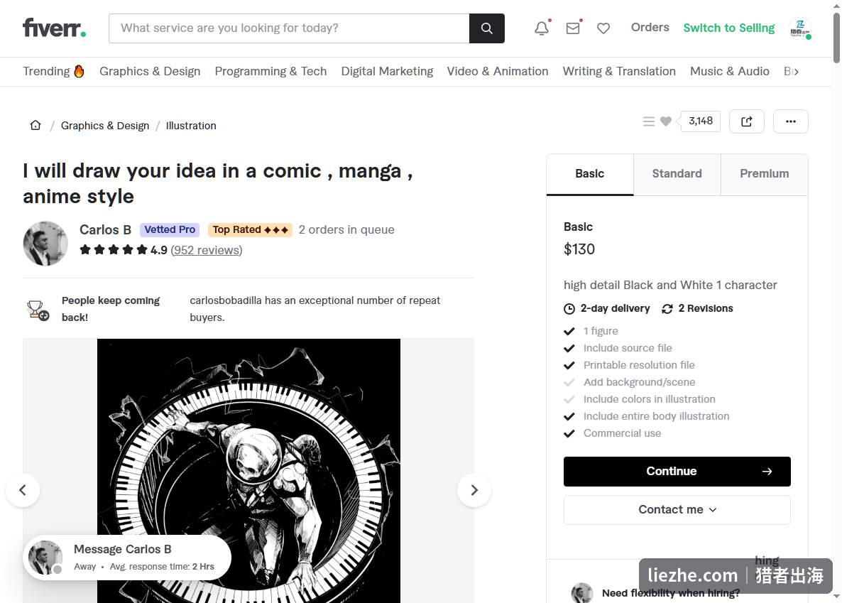Screen dimensions: 842x603
Task: Click the 3,148 saves counter
Action: pos(700,121)
